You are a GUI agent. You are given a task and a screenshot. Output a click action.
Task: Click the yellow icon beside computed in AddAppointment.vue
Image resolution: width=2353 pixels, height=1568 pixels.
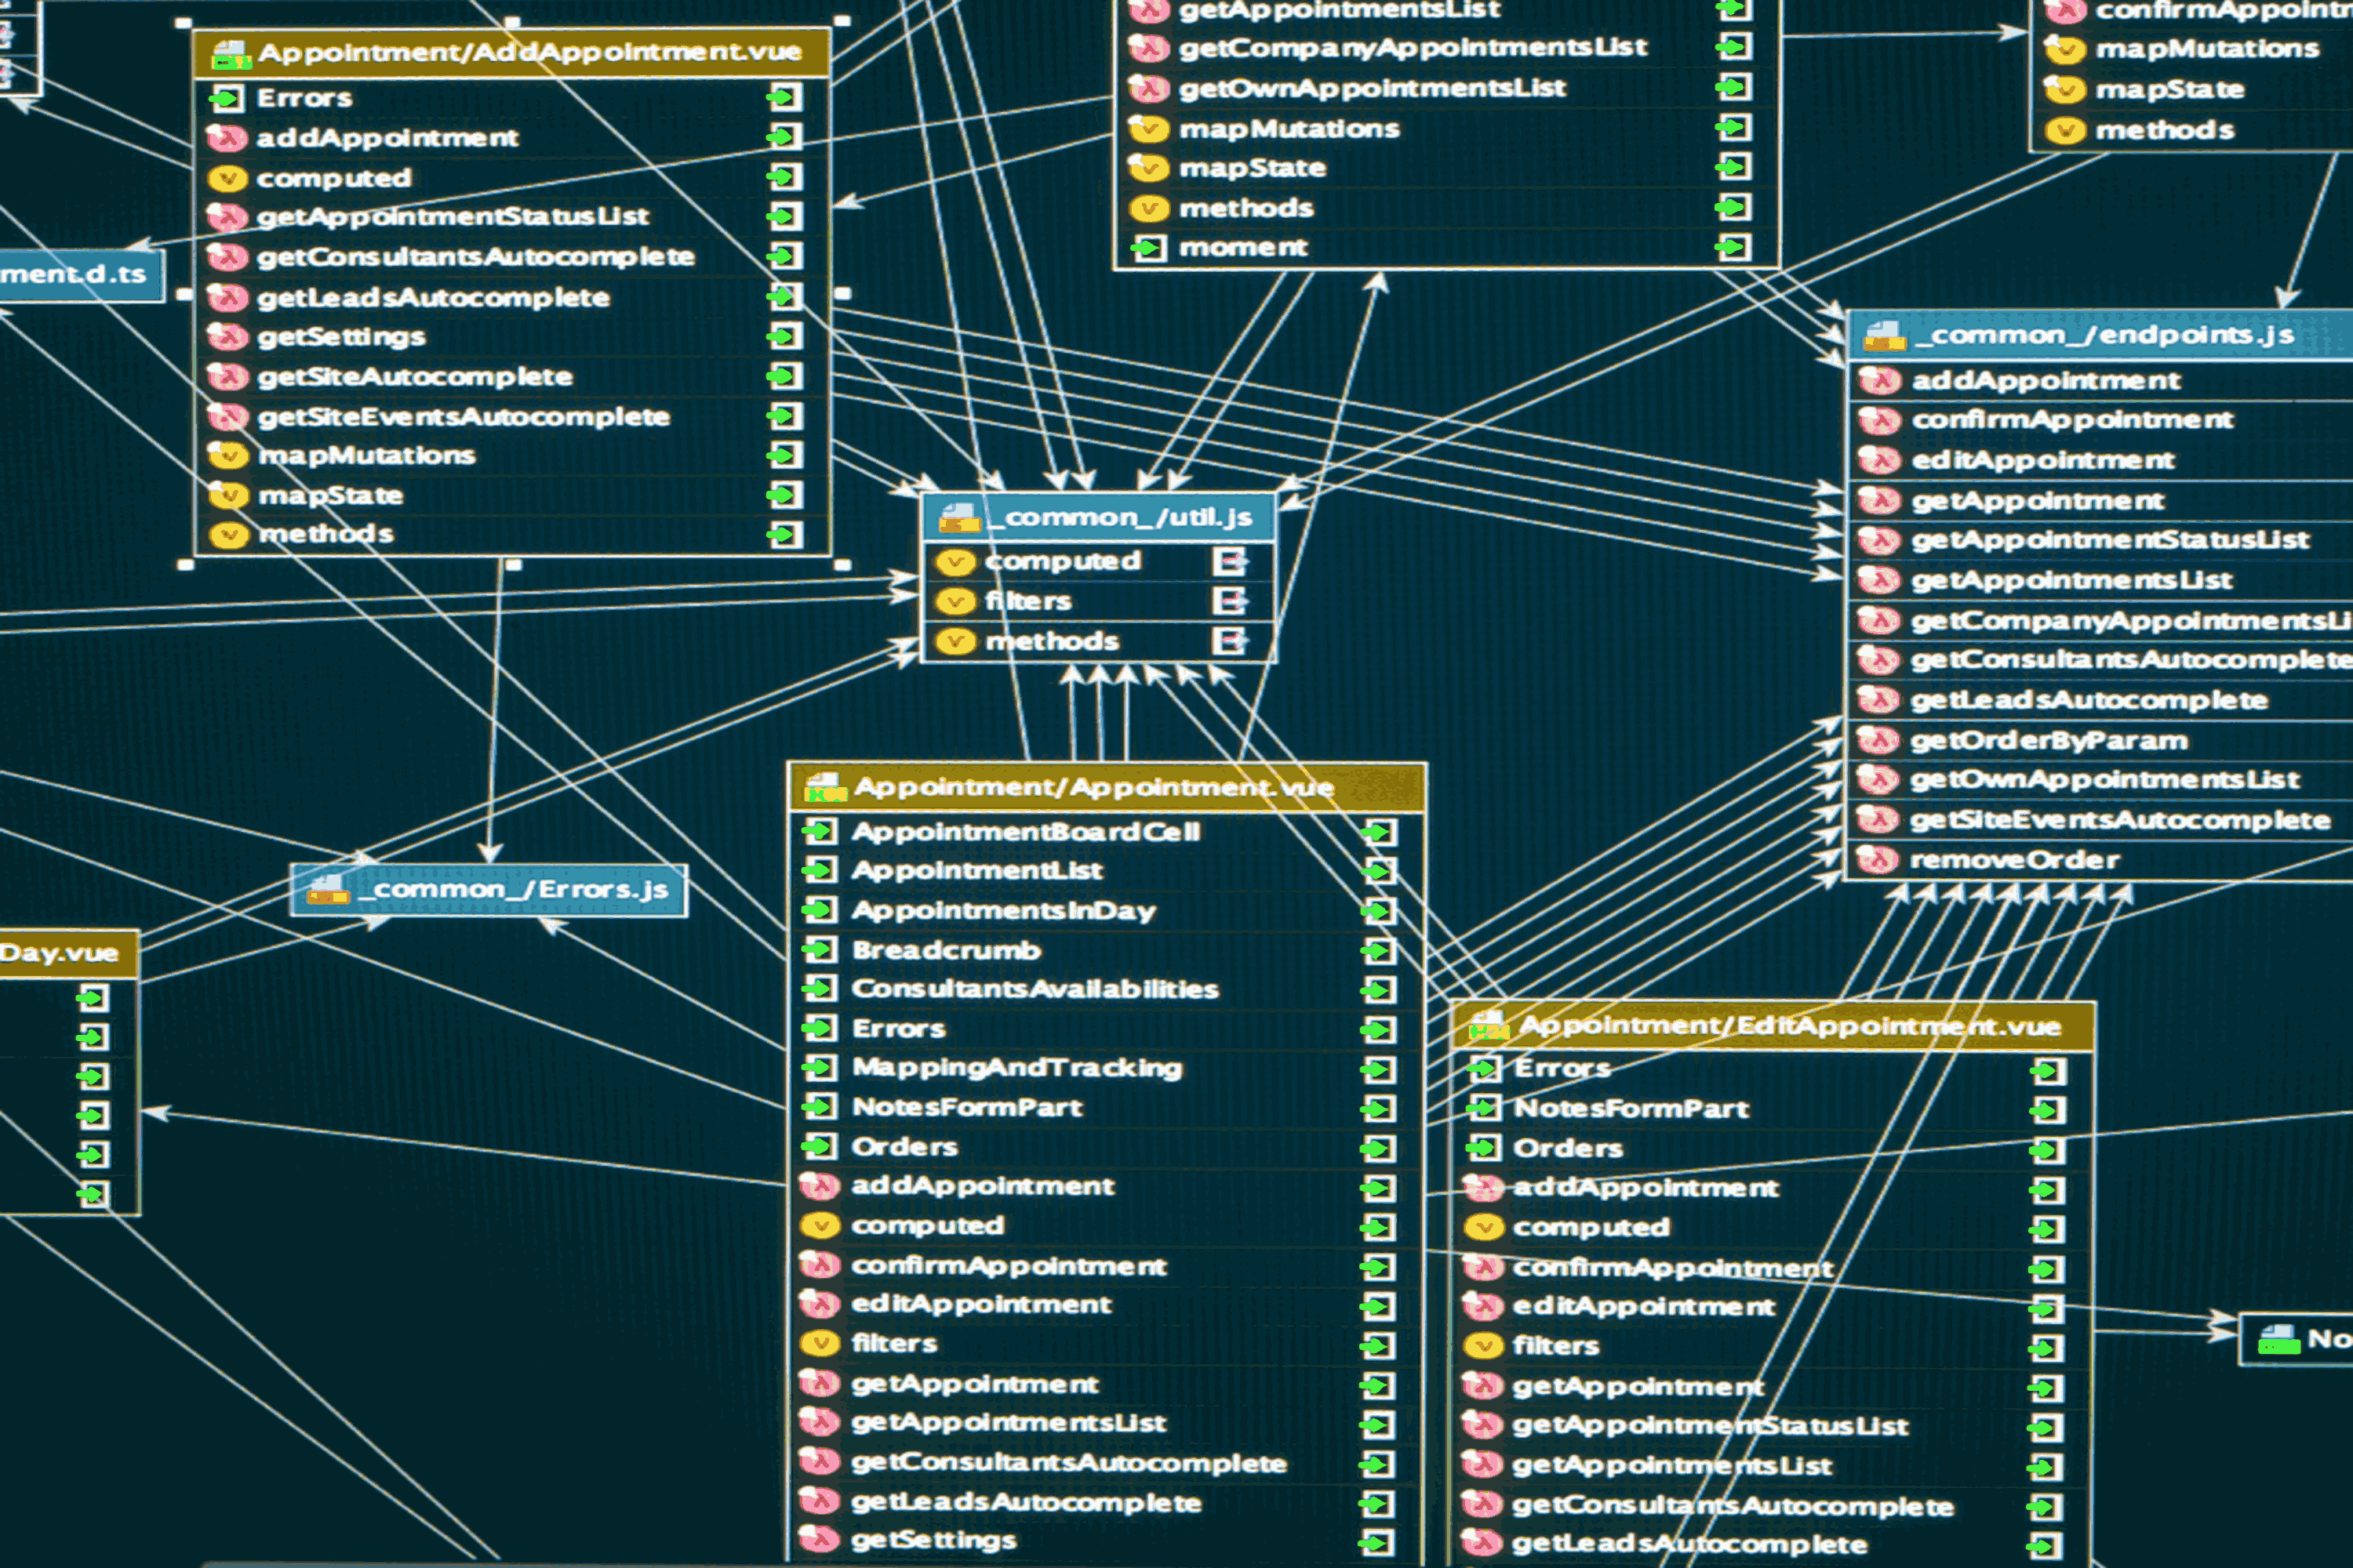coord(227,179)
